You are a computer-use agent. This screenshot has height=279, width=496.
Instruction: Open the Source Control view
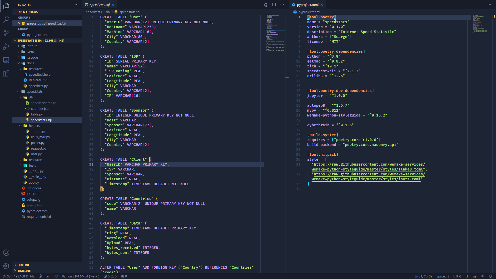6,33
